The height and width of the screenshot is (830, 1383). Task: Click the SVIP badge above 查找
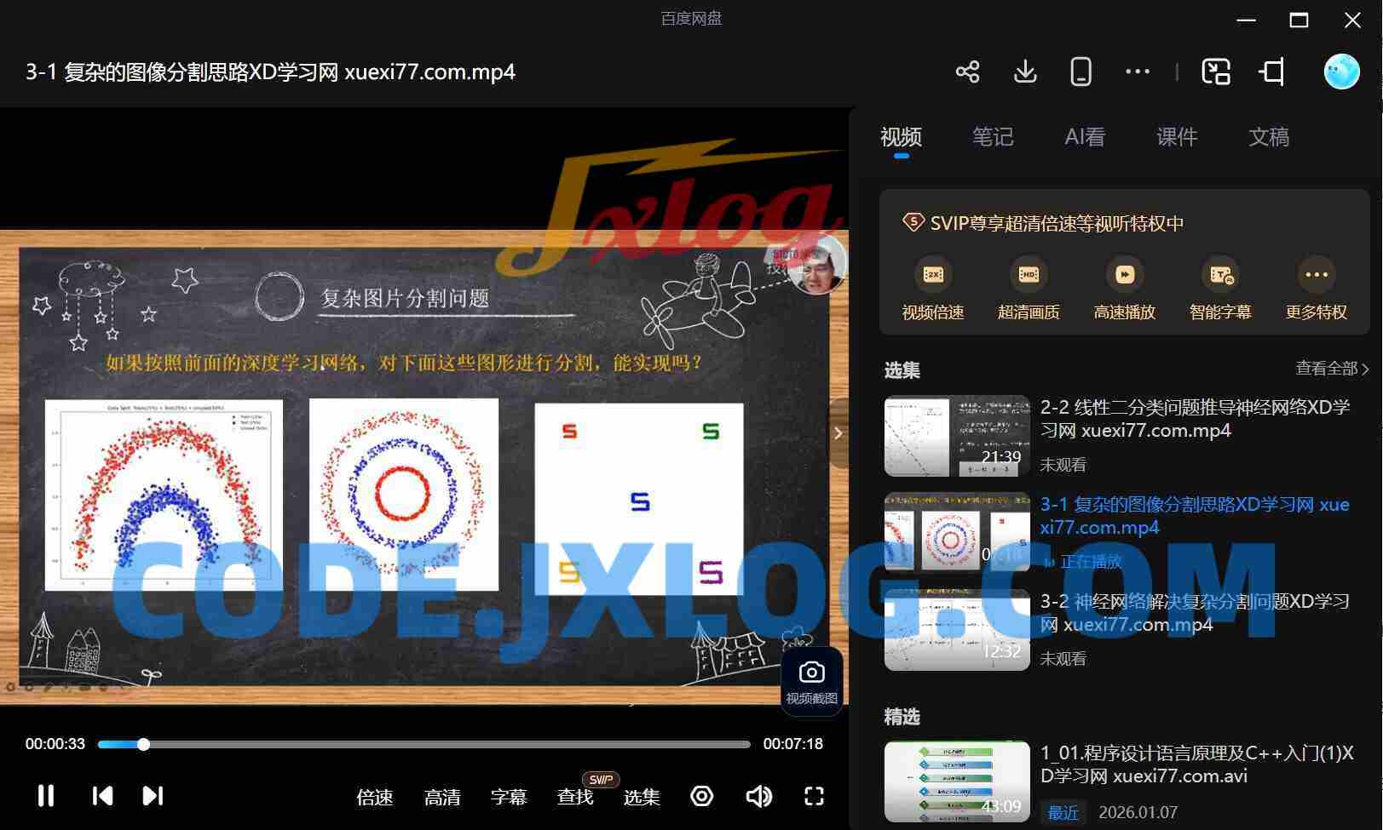coord(601,779)
